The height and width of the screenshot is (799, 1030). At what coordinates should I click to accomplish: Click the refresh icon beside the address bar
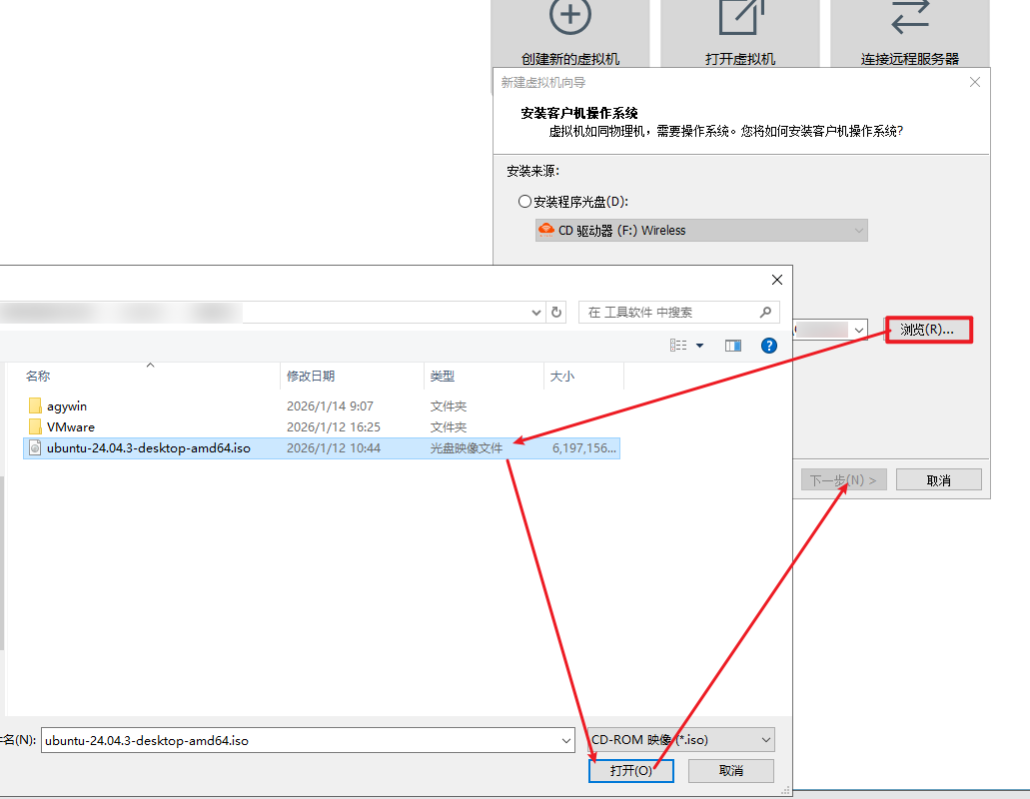557,313
